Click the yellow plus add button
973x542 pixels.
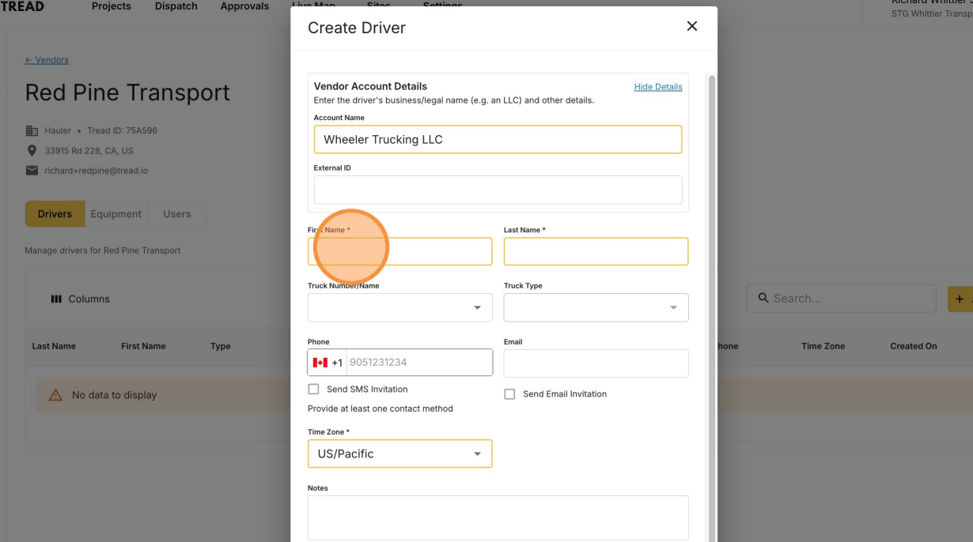click(x=960, y=299)
